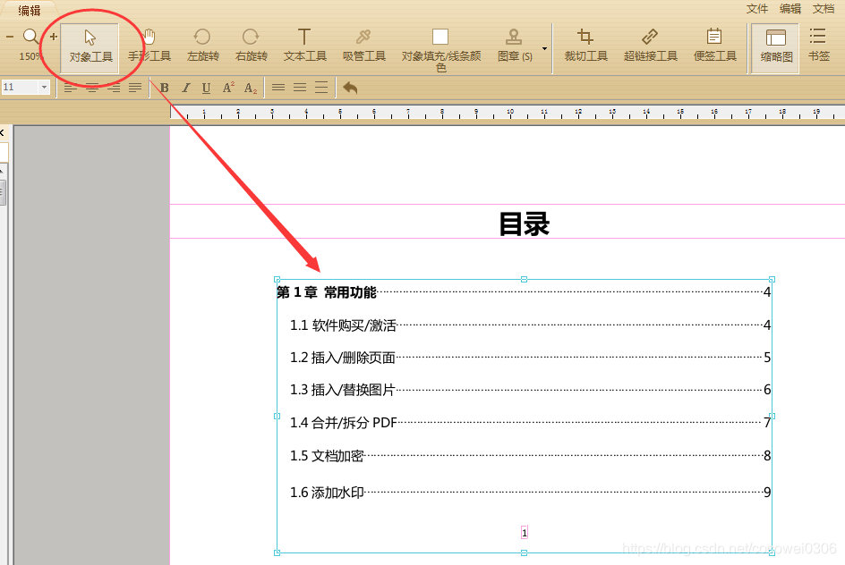Image resolution: width=845 pixels, height=565 pixels.
Task: Switch to 缩略图 thumbnail view
Action: click(774, 45)
